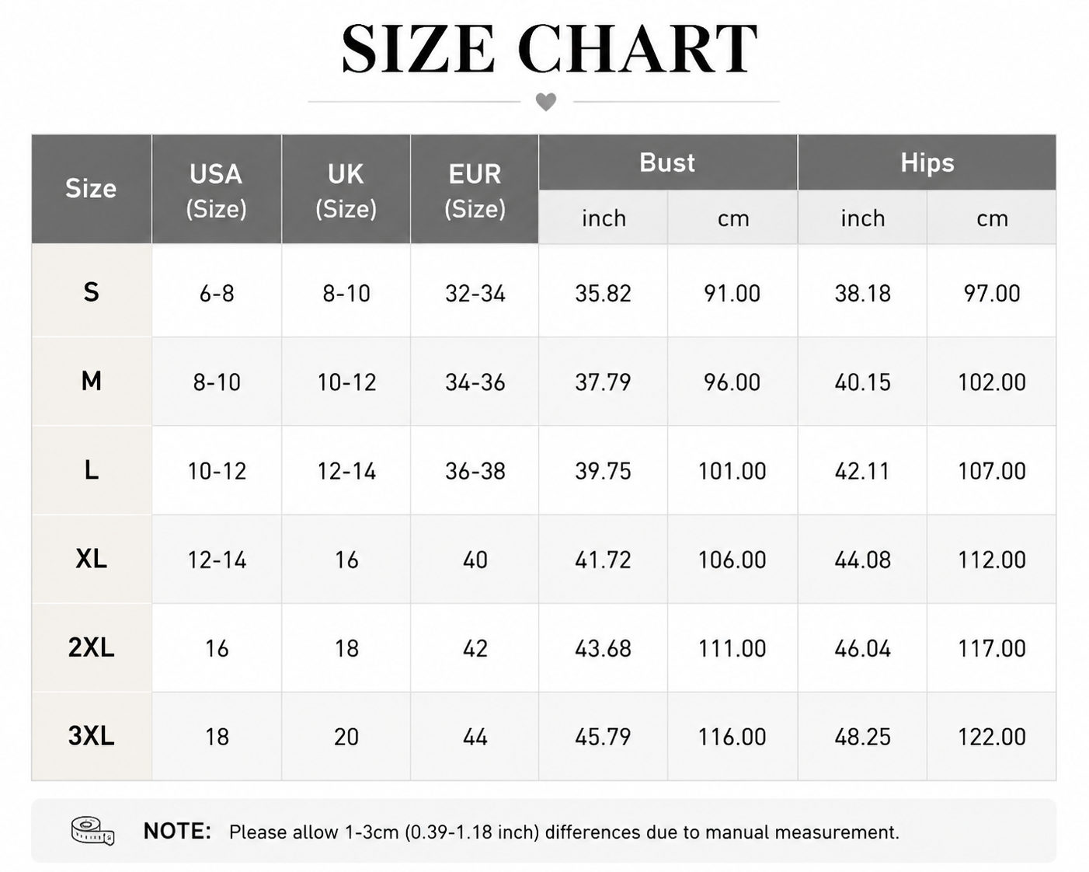Click the Size column header

(x=91, y=189)
